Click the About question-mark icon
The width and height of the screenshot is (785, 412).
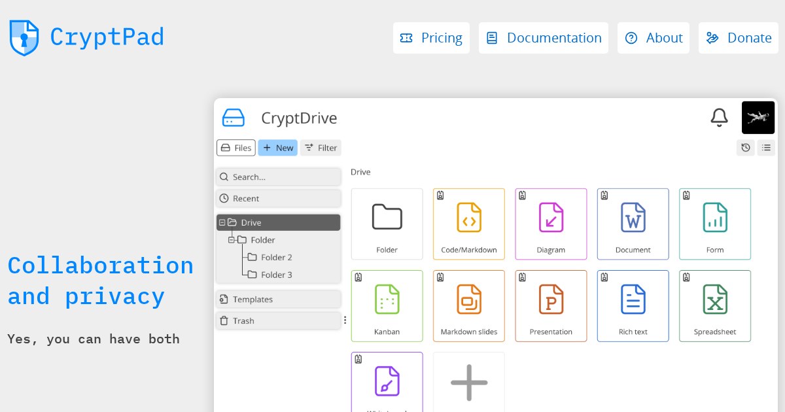pos(631,38)
